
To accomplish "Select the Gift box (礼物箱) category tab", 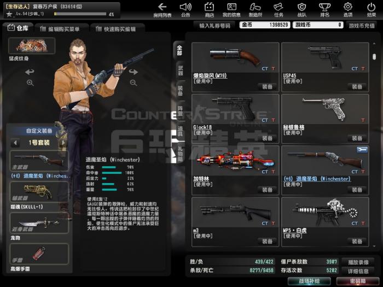I will pos(180,154).
